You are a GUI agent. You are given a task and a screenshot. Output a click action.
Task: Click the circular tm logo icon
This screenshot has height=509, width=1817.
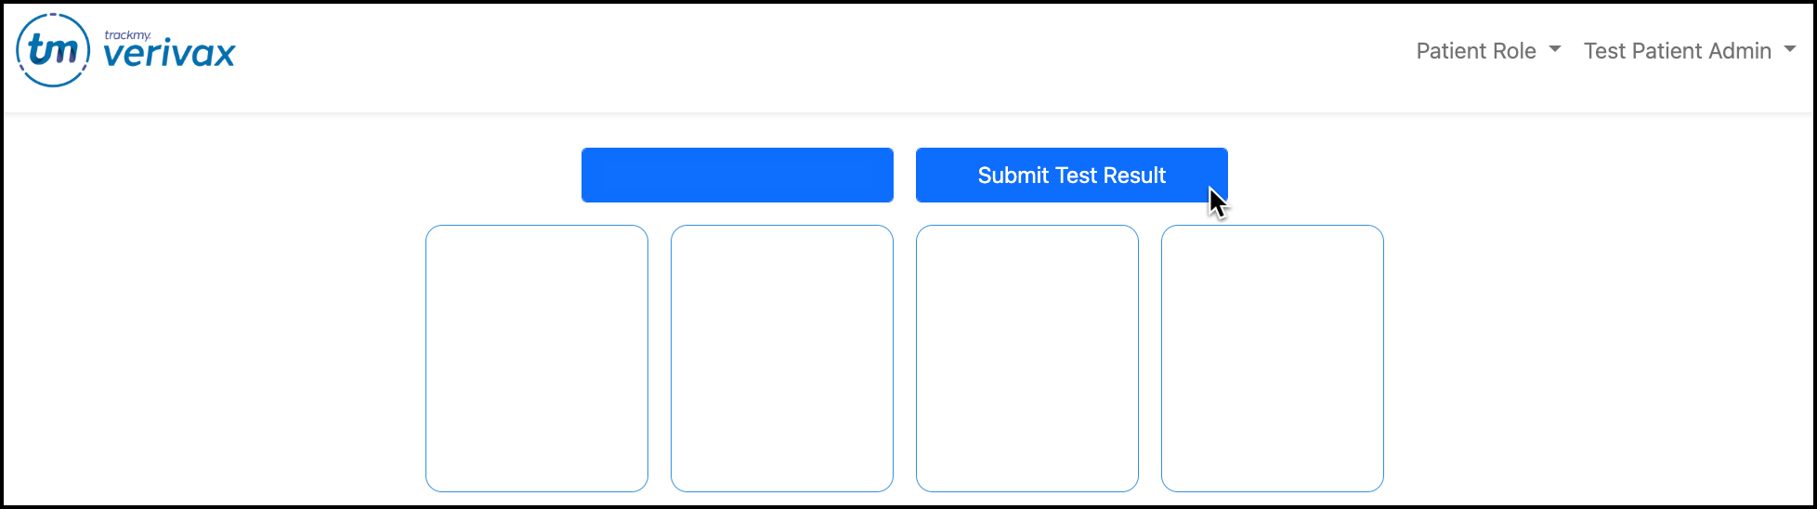click(x=53, y=51)
